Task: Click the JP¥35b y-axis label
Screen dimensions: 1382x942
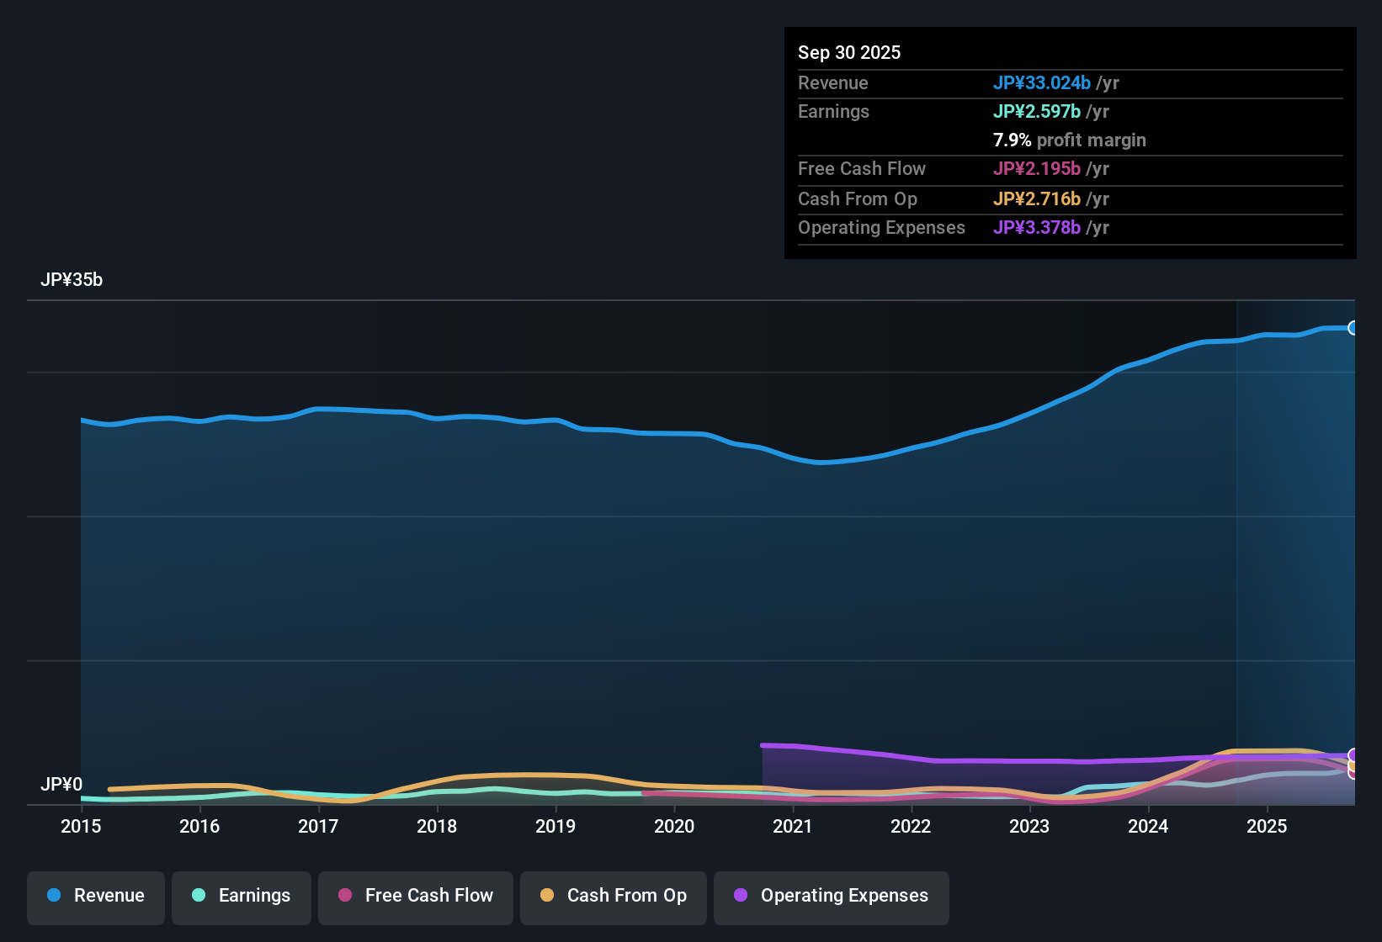Action: (72, 280)
